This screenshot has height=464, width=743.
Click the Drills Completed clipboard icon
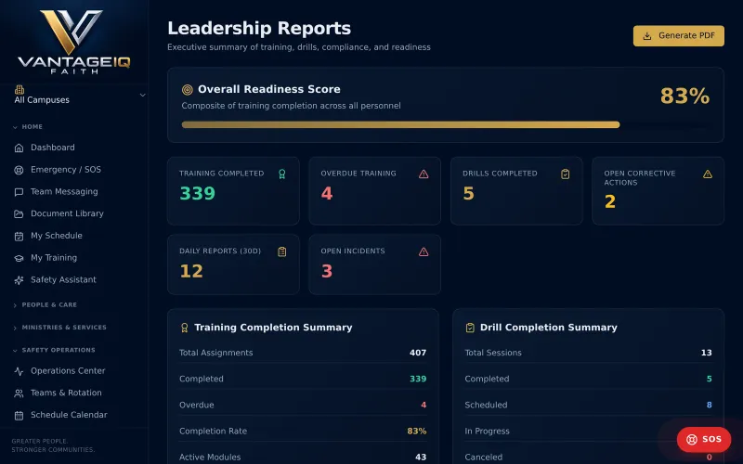pyautogui.click(x=566, y=174)
